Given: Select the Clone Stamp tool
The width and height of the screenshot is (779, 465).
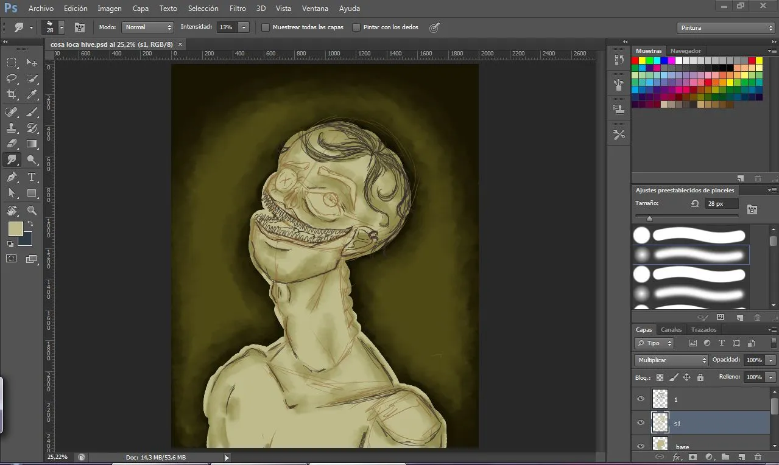Looking at the screenshot, I should (12, 128).
